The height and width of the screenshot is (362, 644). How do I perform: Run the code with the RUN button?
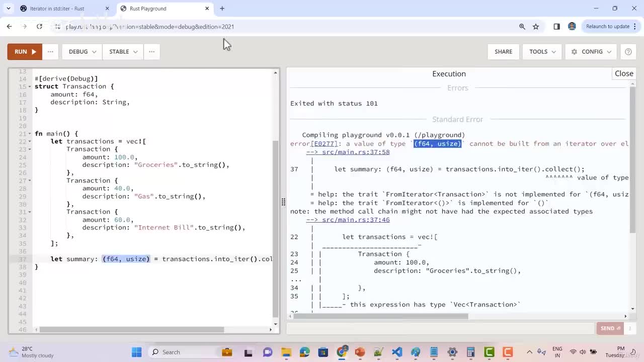25,52
